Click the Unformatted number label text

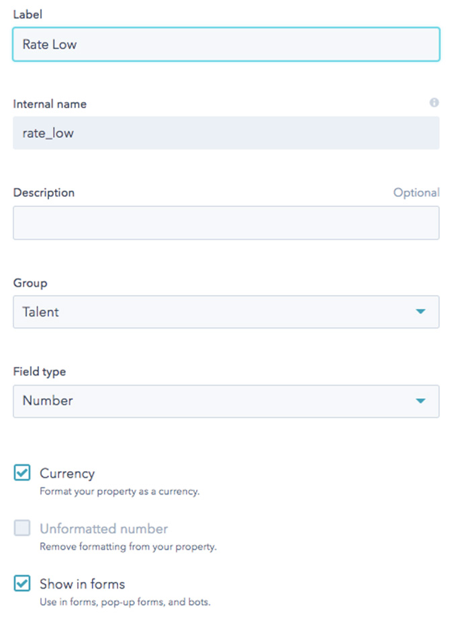pos(103,528)
